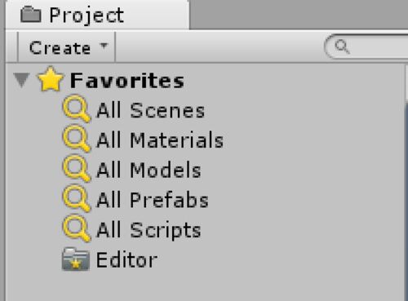The width and height of the screenshot is (408, 301).
Task: Choose All Prefabs in Favorites
Action: click(153, 200)
